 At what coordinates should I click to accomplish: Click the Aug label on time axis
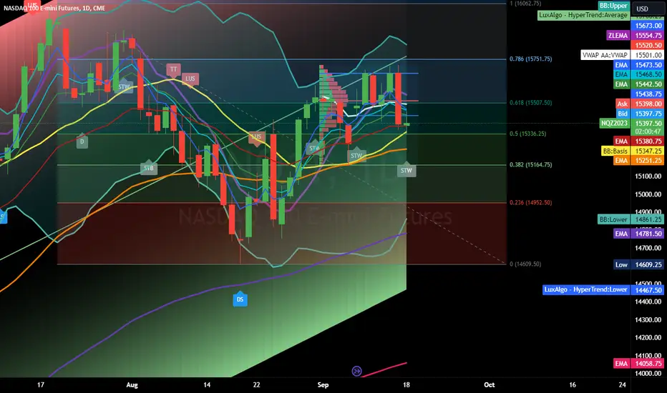pos(132,385)
